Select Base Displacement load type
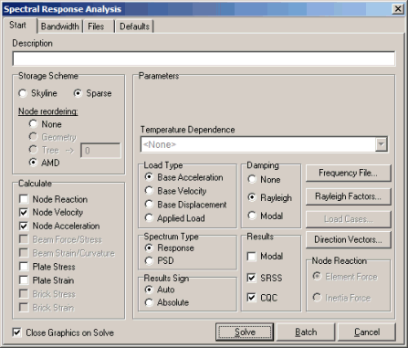 tap(186, 205)
